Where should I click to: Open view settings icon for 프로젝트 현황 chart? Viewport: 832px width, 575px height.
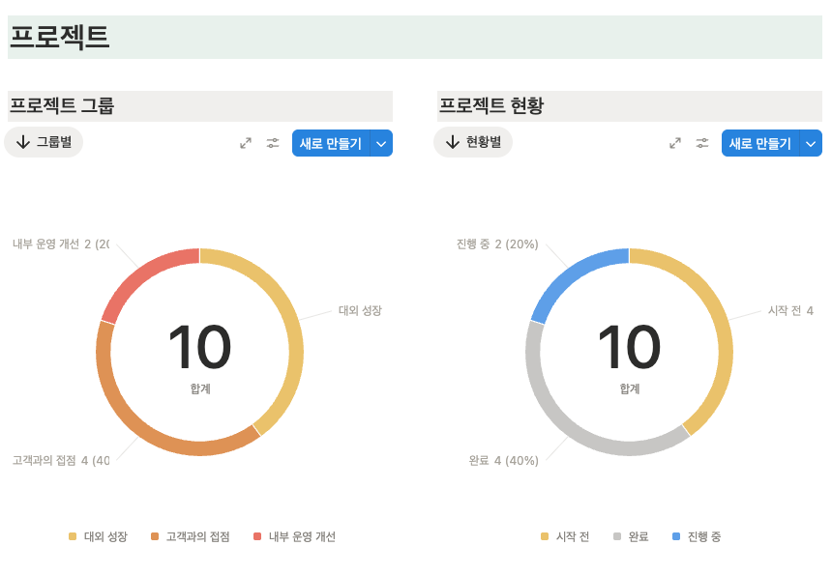(701, 143)
